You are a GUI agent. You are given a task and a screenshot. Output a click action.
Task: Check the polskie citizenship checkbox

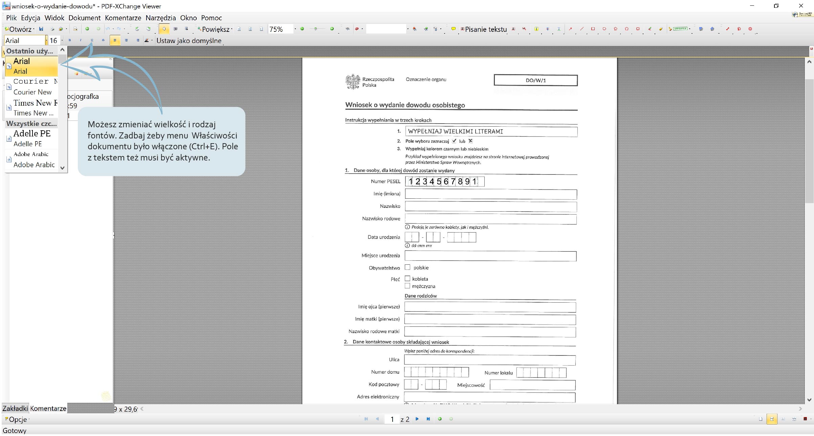(408, 267)
